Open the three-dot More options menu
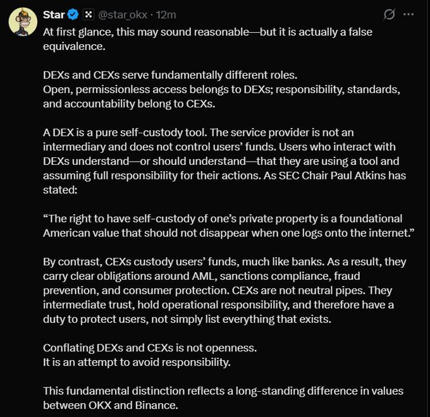Screen dimensions: 430x417 coord(409,15)
